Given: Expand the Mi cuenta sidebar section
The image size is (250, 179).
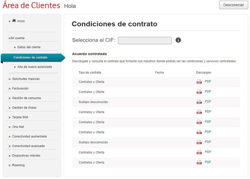Looking at the screenshot, I should click(x=18, y=38).
